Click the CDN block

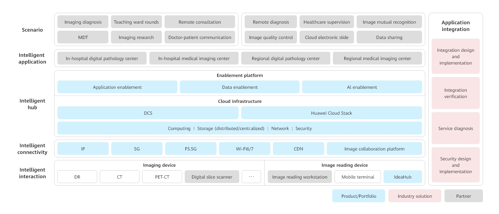299,149
